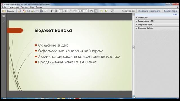The width and height of the screenshot is (180, 101).
Task: Click the sign and edit document icon
Action: [28, 11]
